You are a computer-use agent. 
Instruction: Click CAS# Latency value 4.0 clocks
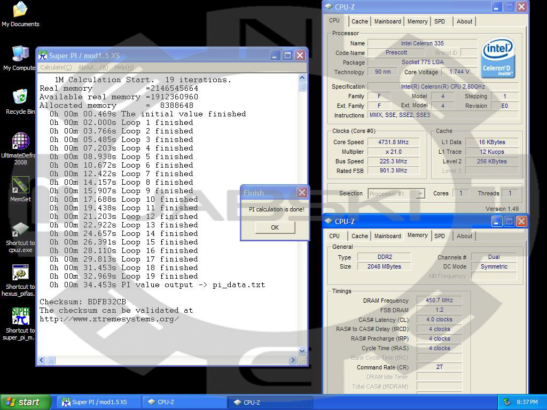(439, 319)
